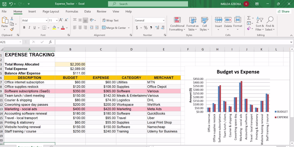The height and width of the screenshot is (147, 294).
Task: Toggle Underline formatting
Action: pyautogui.click(x=34, y=27)
